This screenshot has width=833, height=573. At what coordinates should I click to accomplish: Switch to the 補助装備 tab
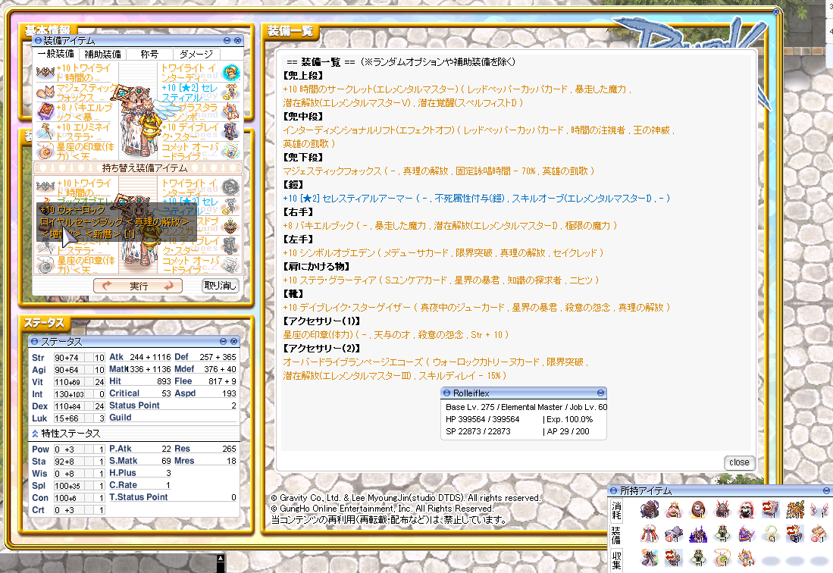tap(102, 55)
